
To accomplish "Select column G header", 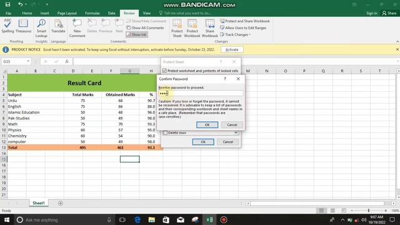I will [129, 71].
